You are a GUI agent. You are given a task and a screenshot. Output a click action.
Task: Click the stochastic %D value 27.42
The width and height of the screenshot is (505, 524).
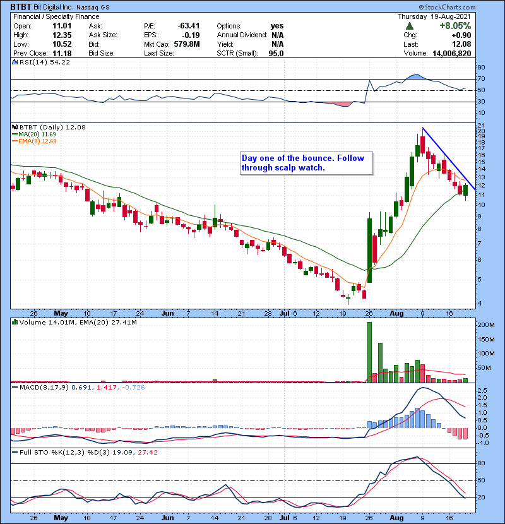click(x=147, y=453)
